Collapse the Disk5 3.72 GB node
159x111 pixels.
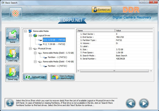coord(35,53)
